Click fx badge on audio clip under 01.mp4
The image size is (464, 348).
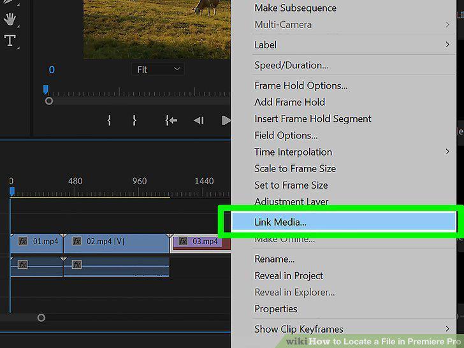[x=23, y=265]
